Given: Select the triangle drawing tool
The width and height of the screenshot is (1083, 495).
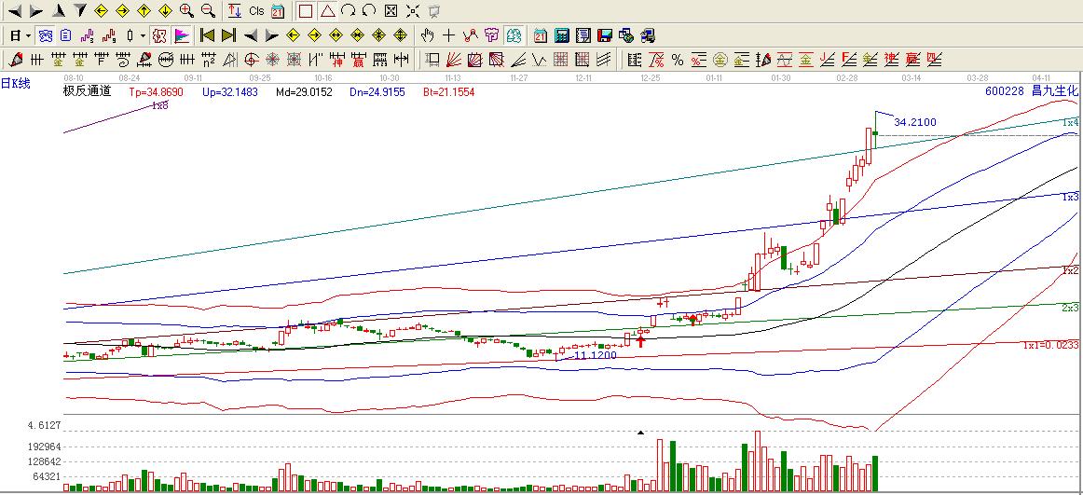Looking at the screenshot, I should pyautogui.click(x=326, y=11).
